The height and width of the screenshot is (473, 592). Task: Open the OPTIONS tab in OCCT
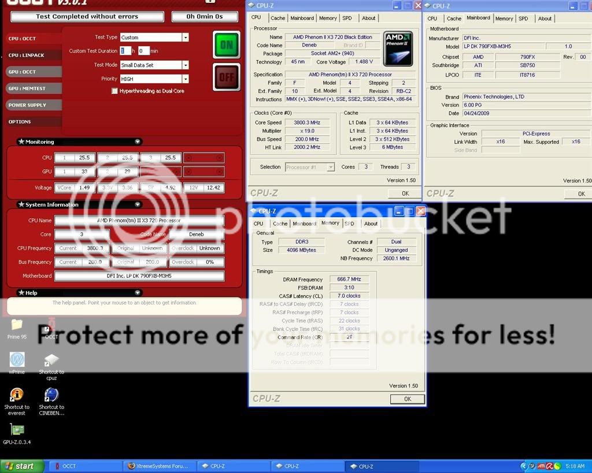(x=33, y=121)
